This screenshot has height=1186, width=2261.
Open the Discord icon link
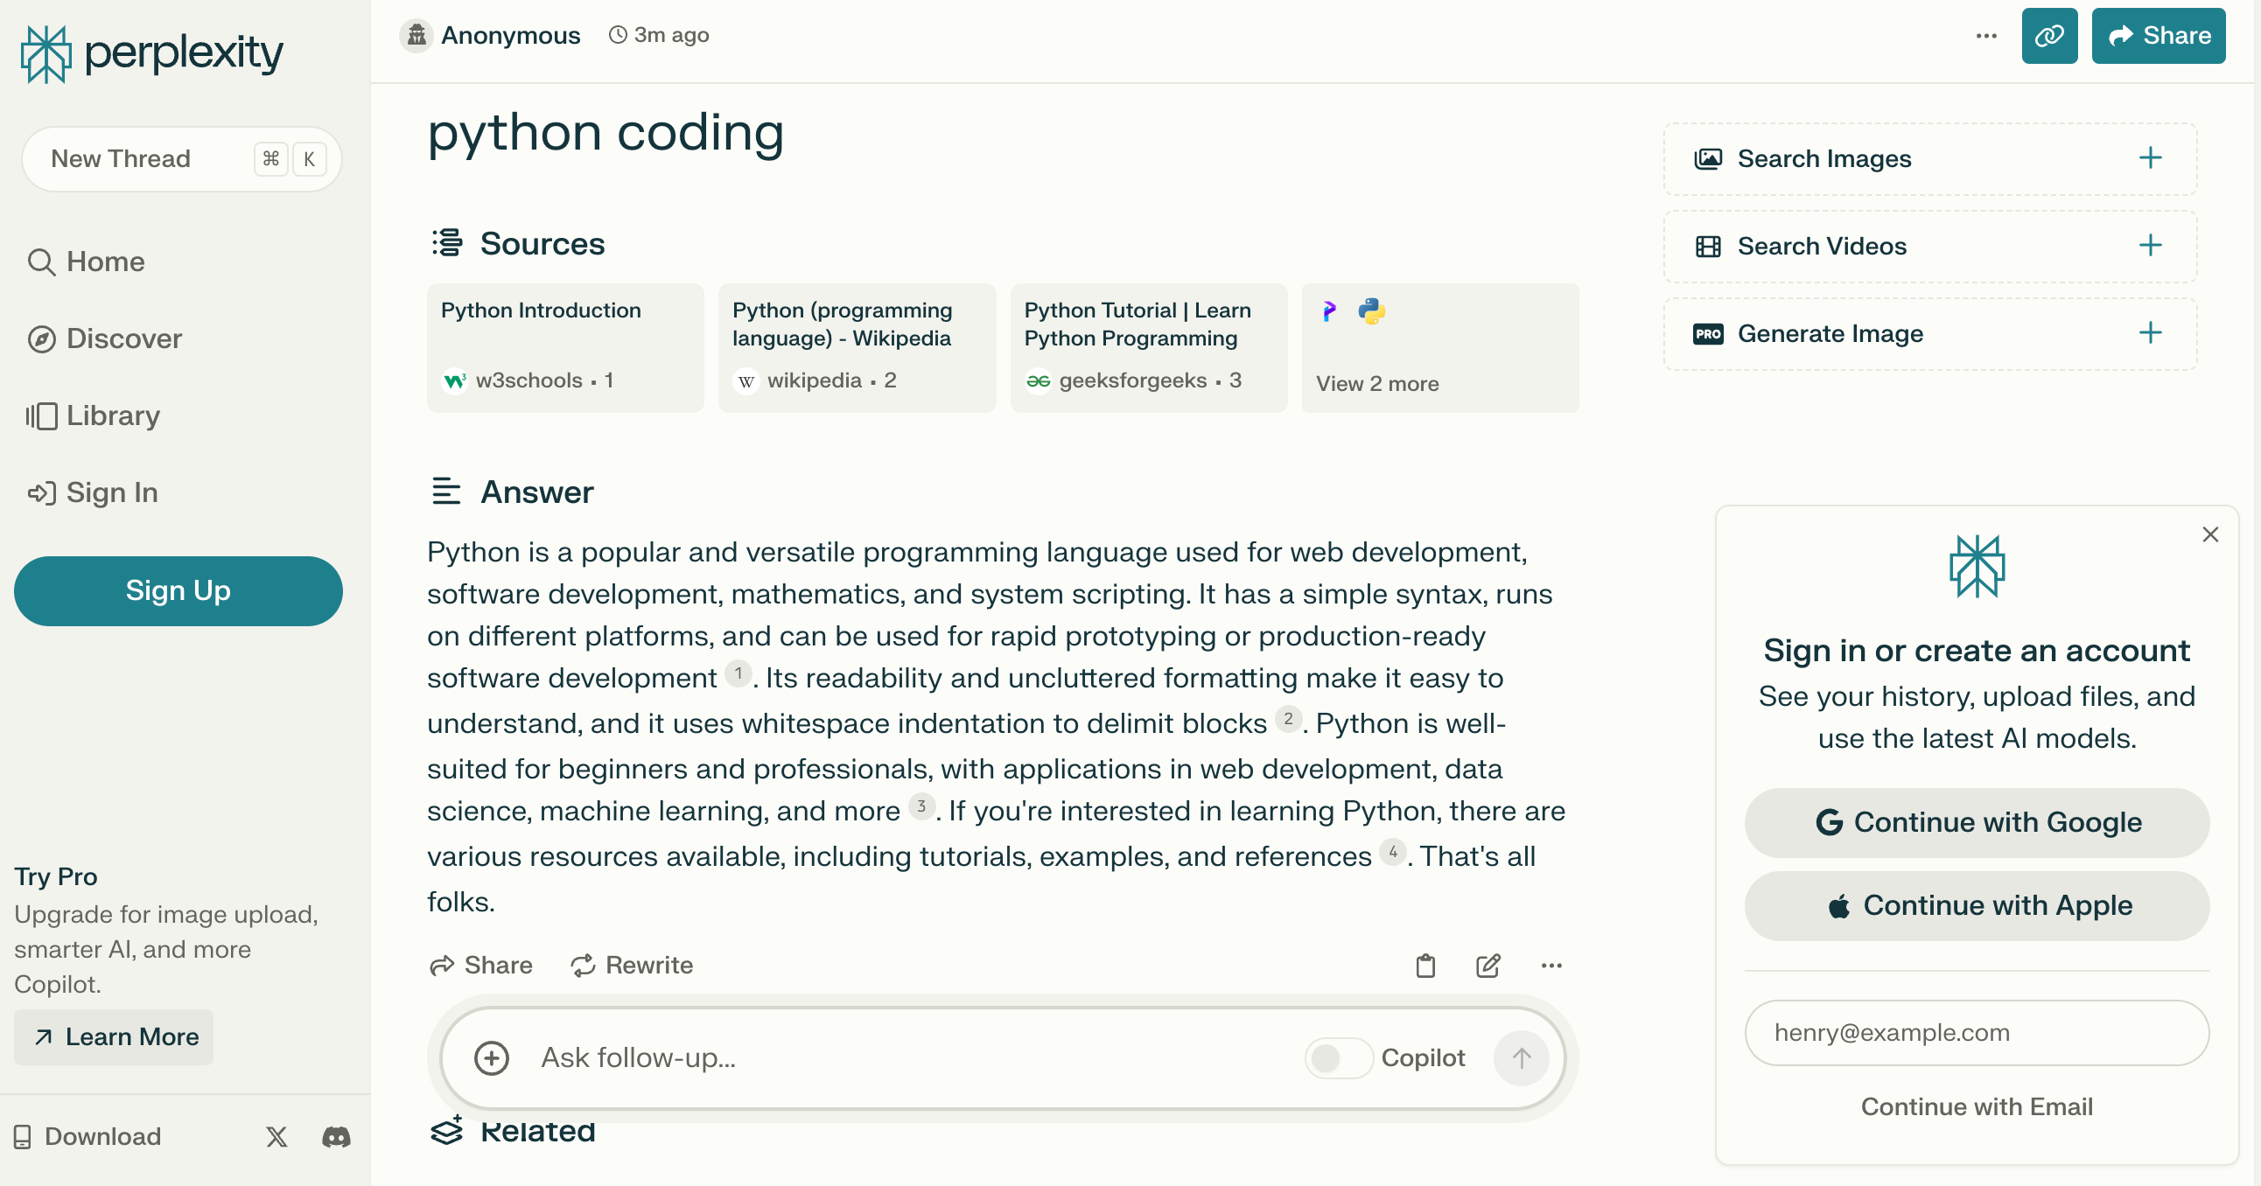tap(336, 1137)
